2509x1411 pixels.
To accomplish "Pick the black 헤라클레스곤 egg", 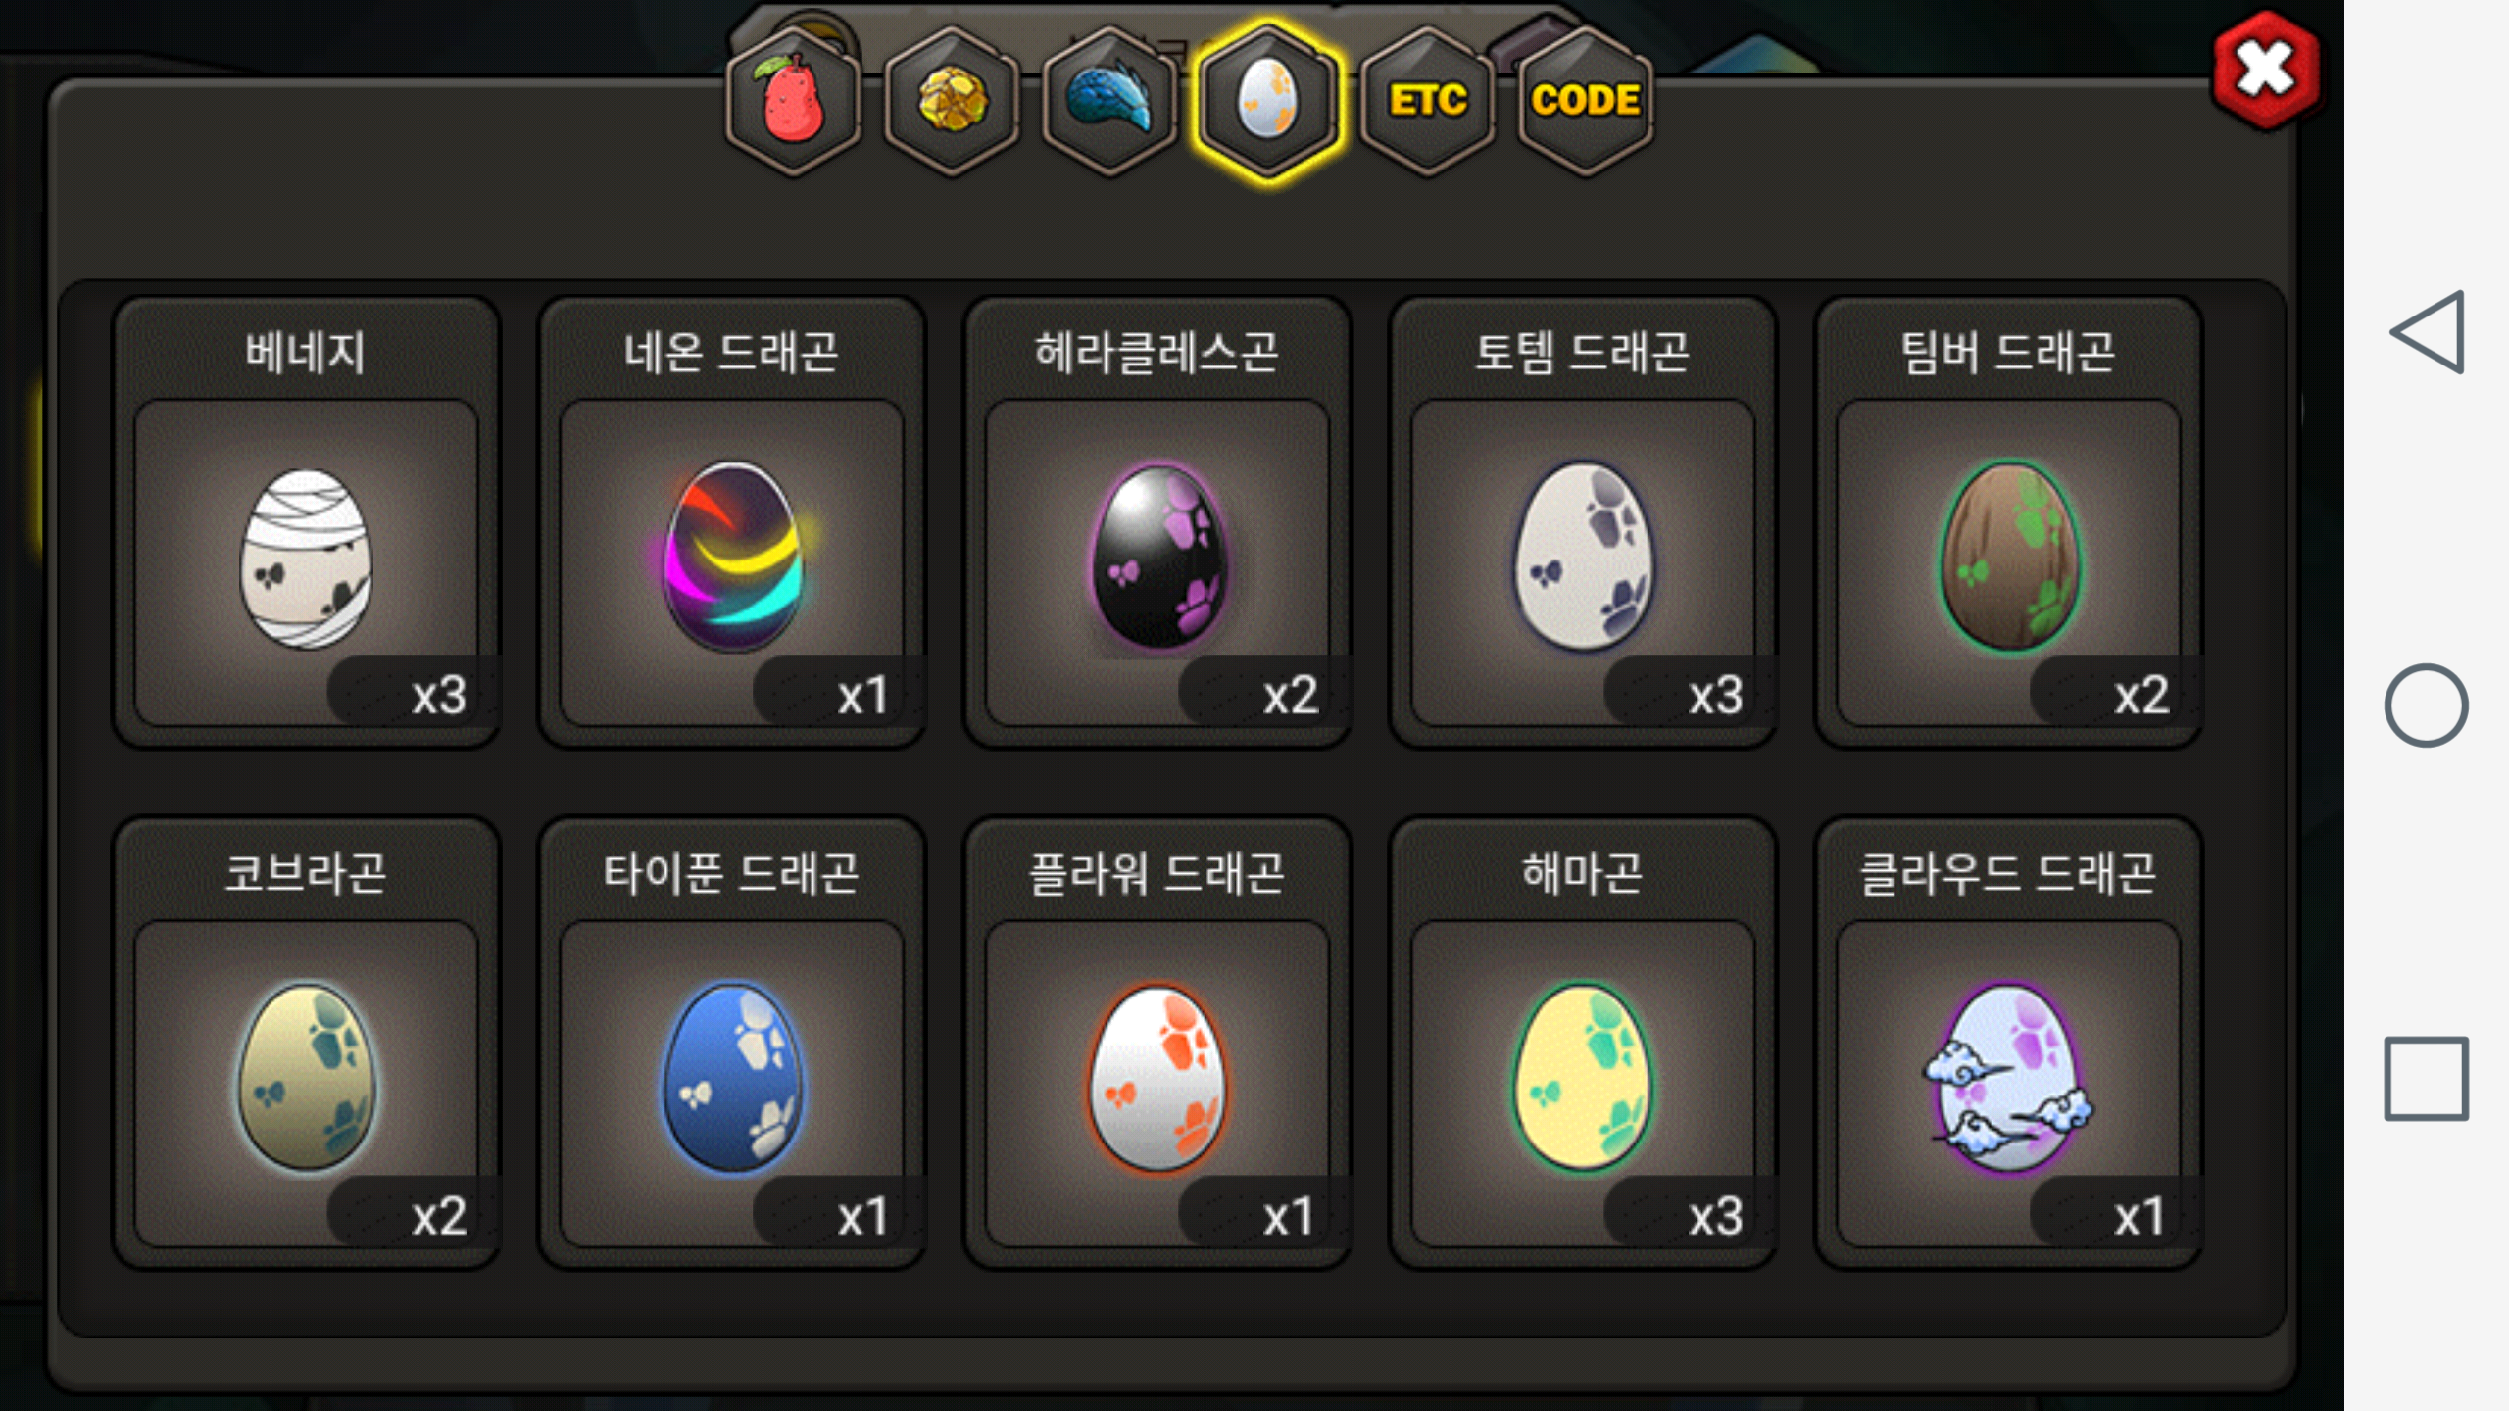I will 1157,523.
